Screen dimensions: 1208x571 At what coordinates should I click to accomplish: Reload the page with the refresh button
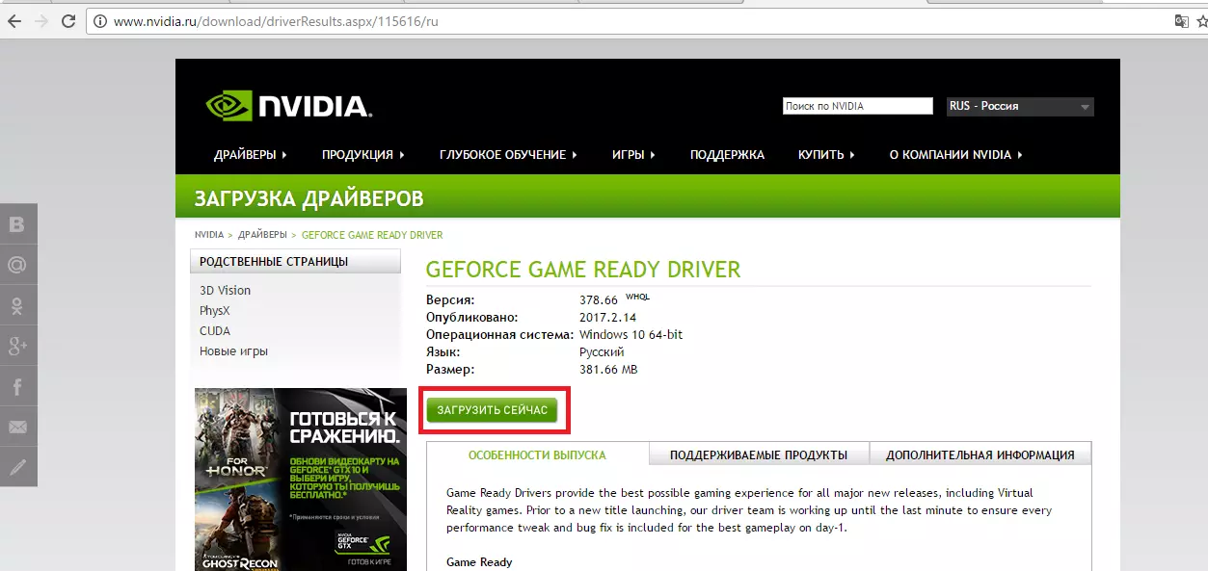point(68,20)
